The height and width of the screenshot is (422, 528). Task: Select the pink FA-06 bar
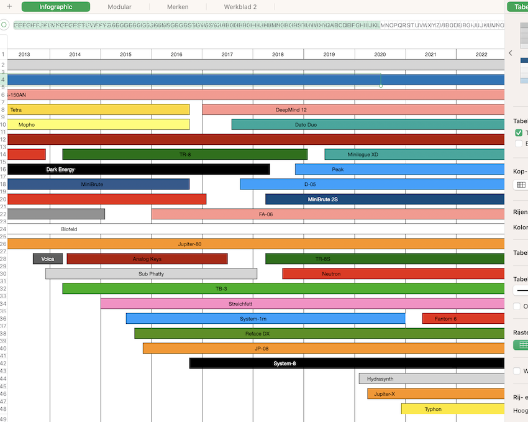(328, 214)
